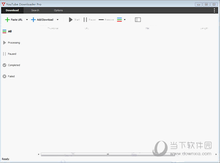Image resolution: width=220 pixels, height=163 pixels.
Task: Select the Completed filter label
Action: [x=14, y=65]
